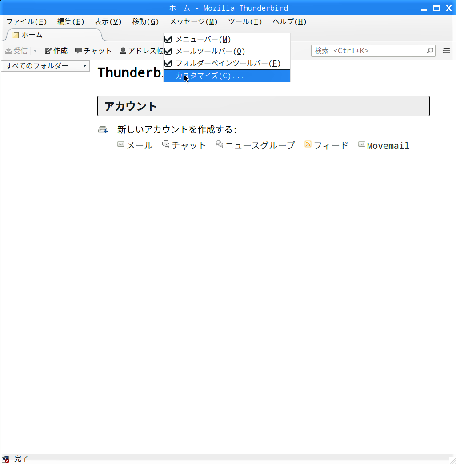Click the アカウント section header
The image size is (456, 464).
[264, 106]
